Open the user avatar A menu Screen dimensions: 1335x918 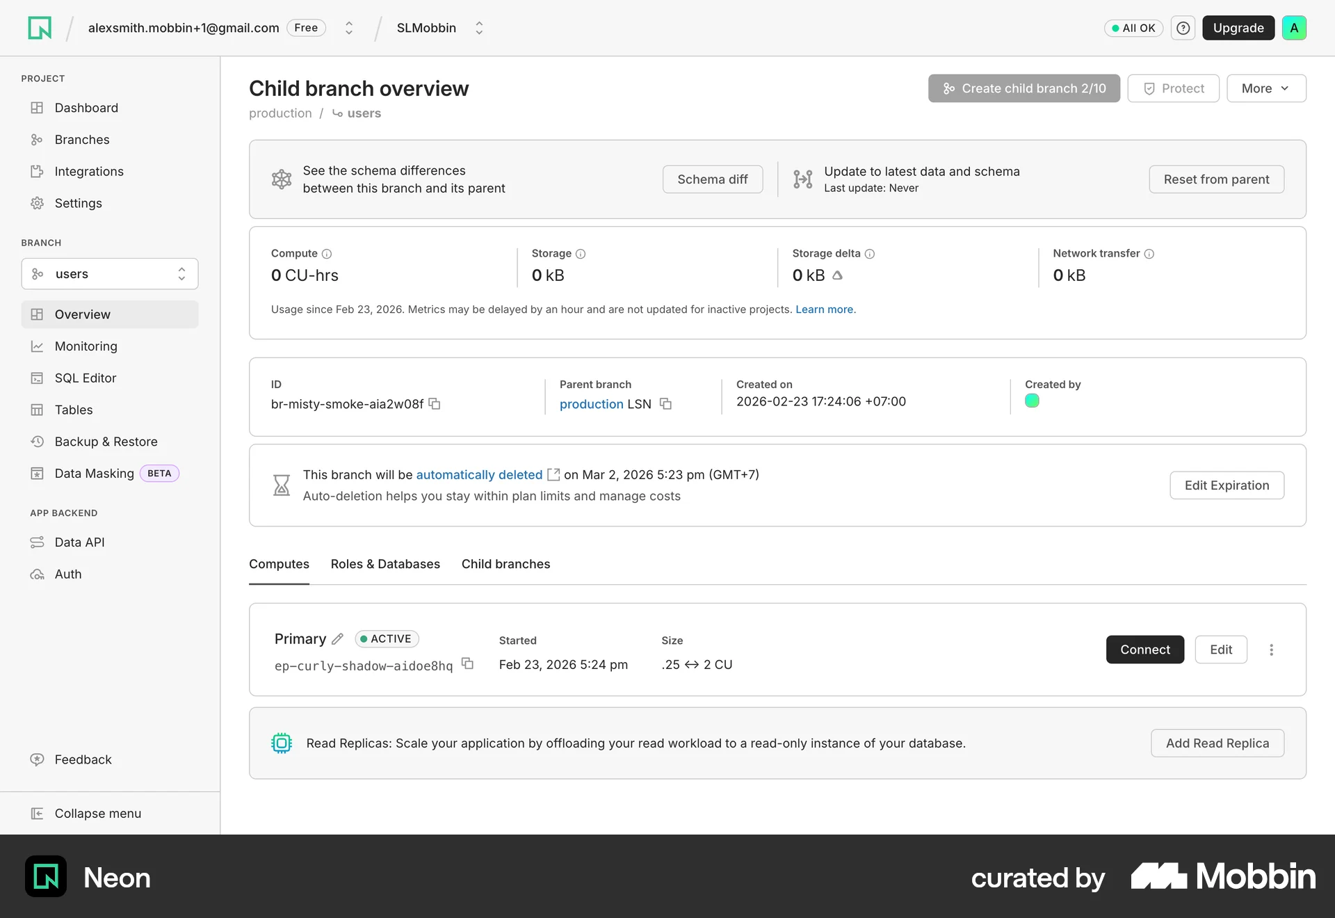click(x=1294, y=28)
